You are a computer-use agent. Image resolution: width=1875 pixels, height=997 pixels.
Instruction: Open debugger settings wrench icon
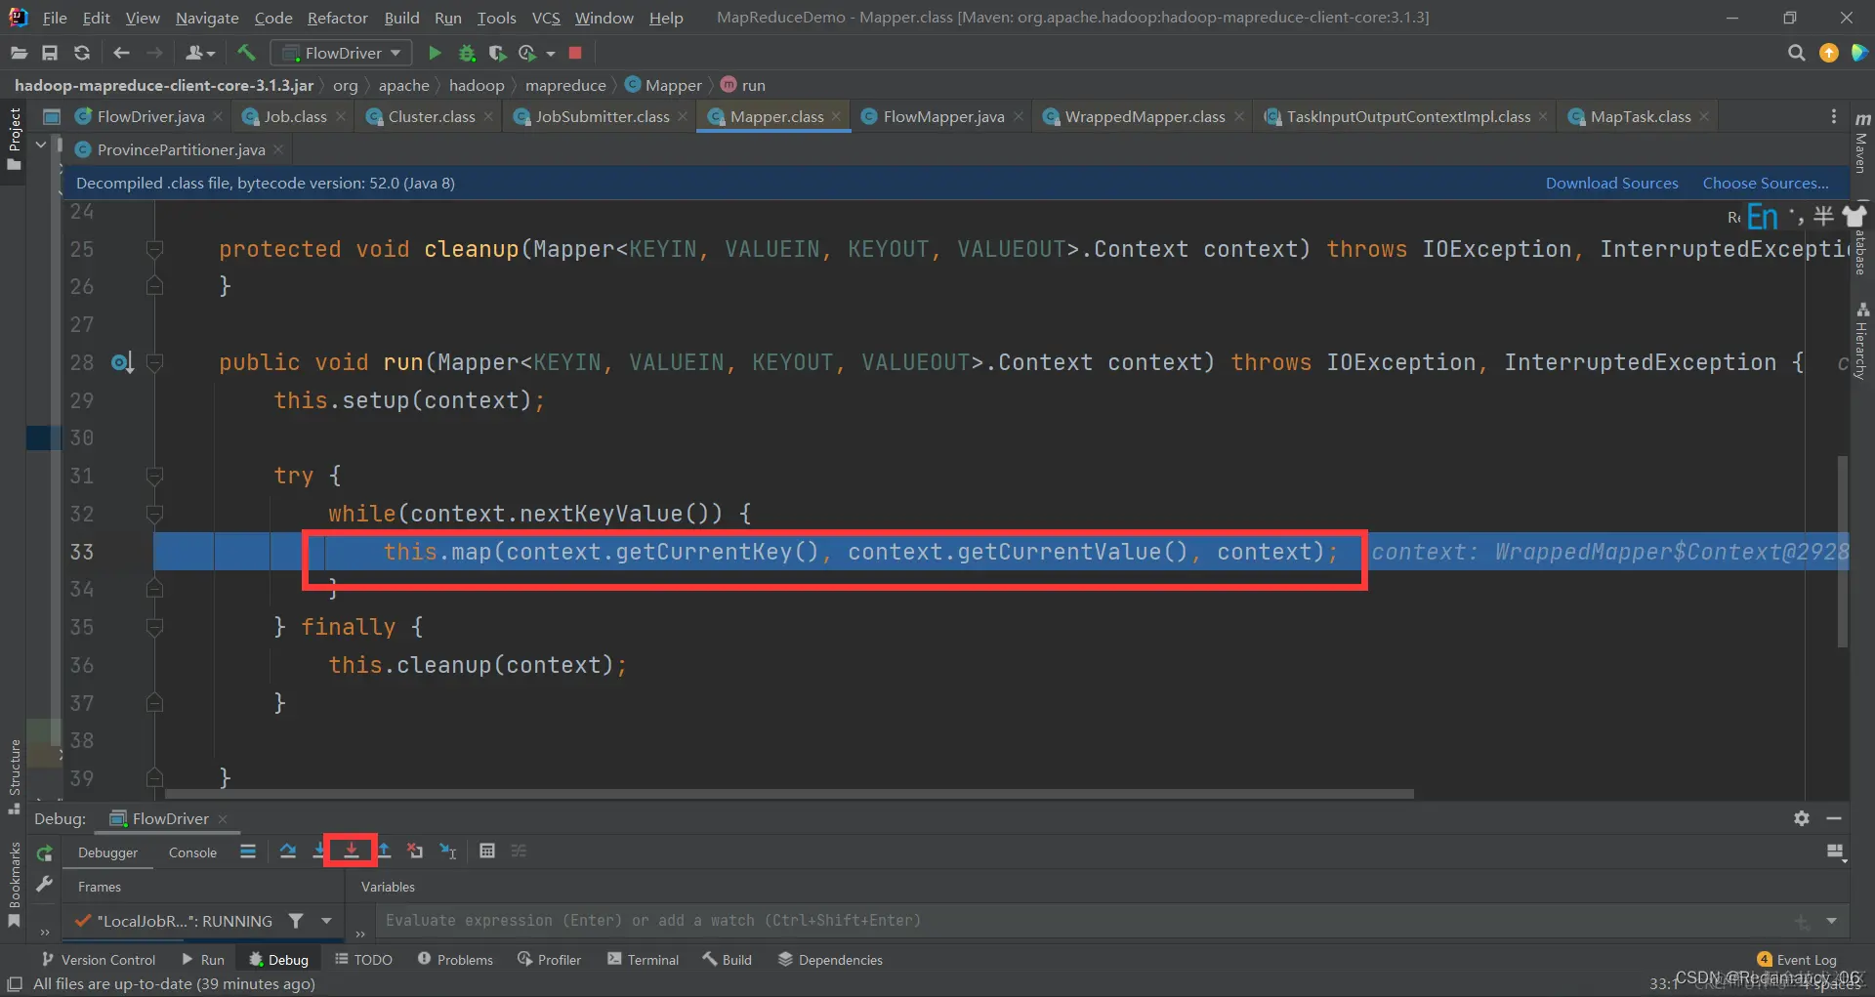[44, 884]
